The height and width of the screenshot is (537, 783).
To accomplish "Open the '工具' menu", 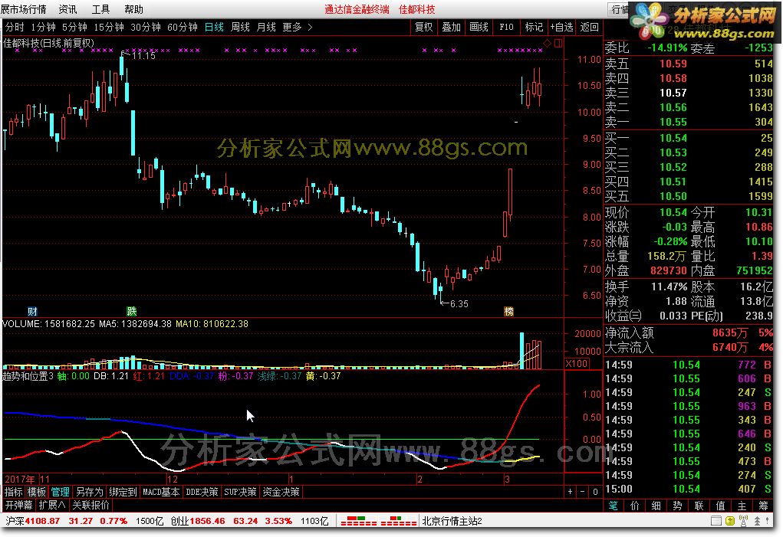I will click(x=100, y=9).
